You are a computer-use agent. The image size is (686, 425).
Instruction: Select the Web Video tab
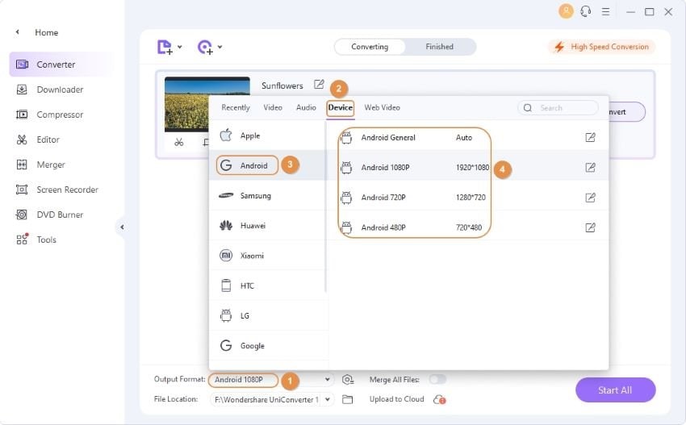coord(382,107)
